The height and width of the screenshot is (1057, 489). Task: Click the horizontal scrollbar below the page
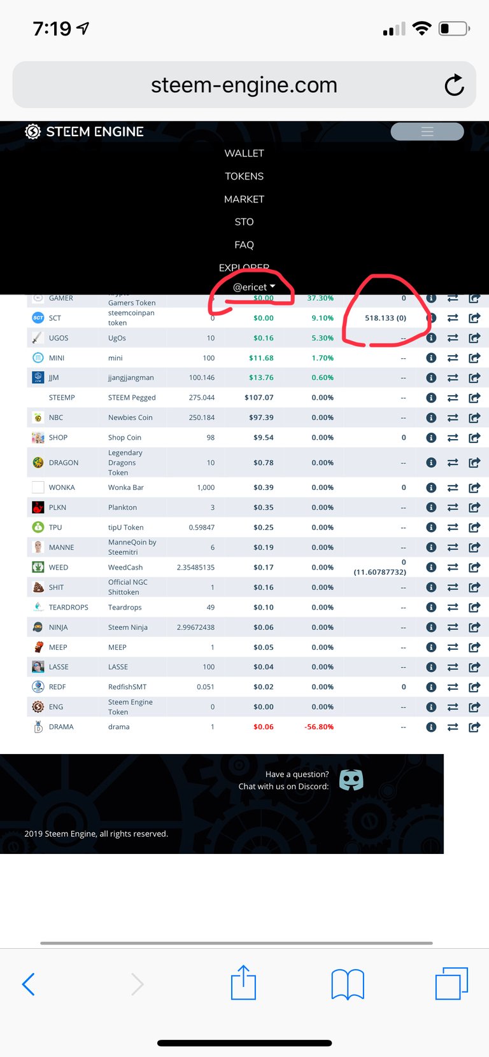point(236,942)
